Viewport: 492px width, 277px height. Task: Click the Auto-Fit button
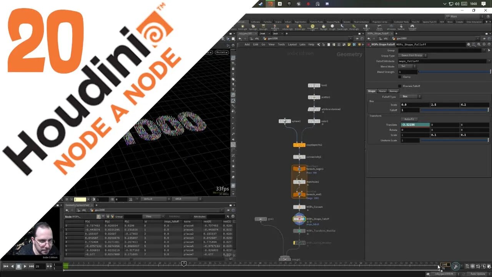coord(409,119)
